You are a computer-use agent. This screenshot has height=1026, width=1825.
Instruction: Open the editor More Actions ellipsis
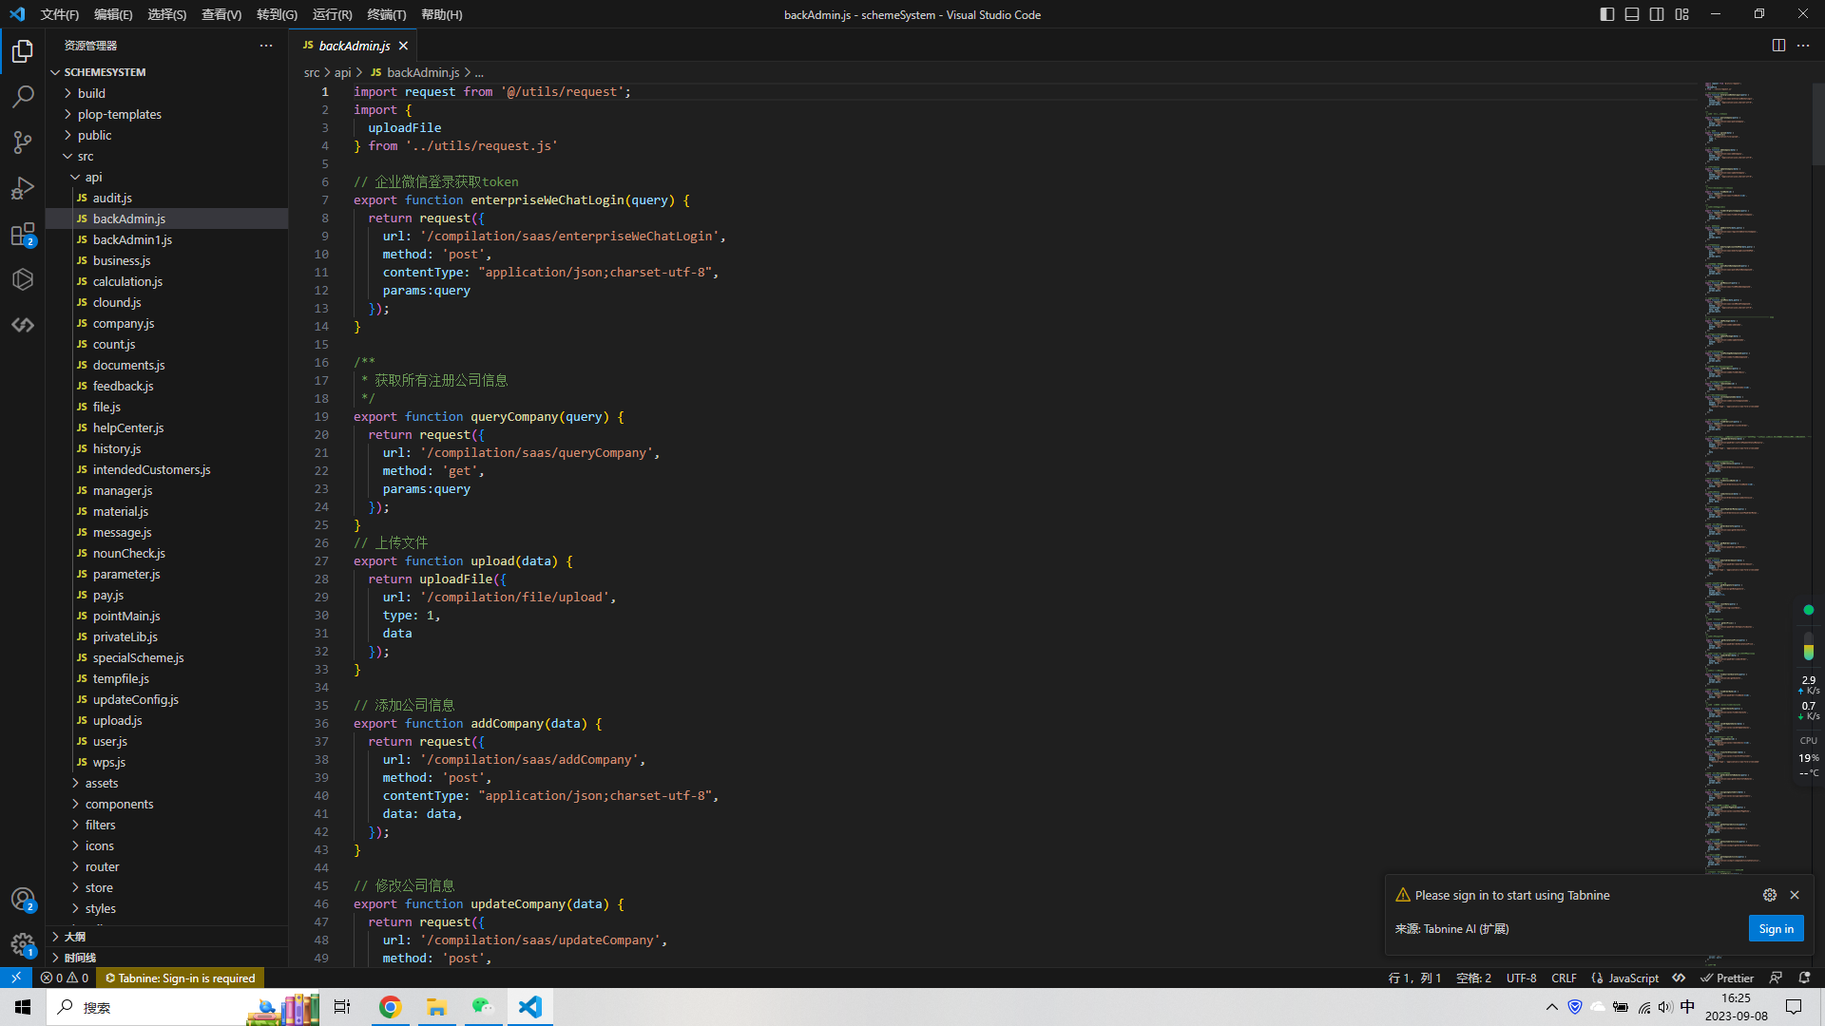tap(1803, 46)
